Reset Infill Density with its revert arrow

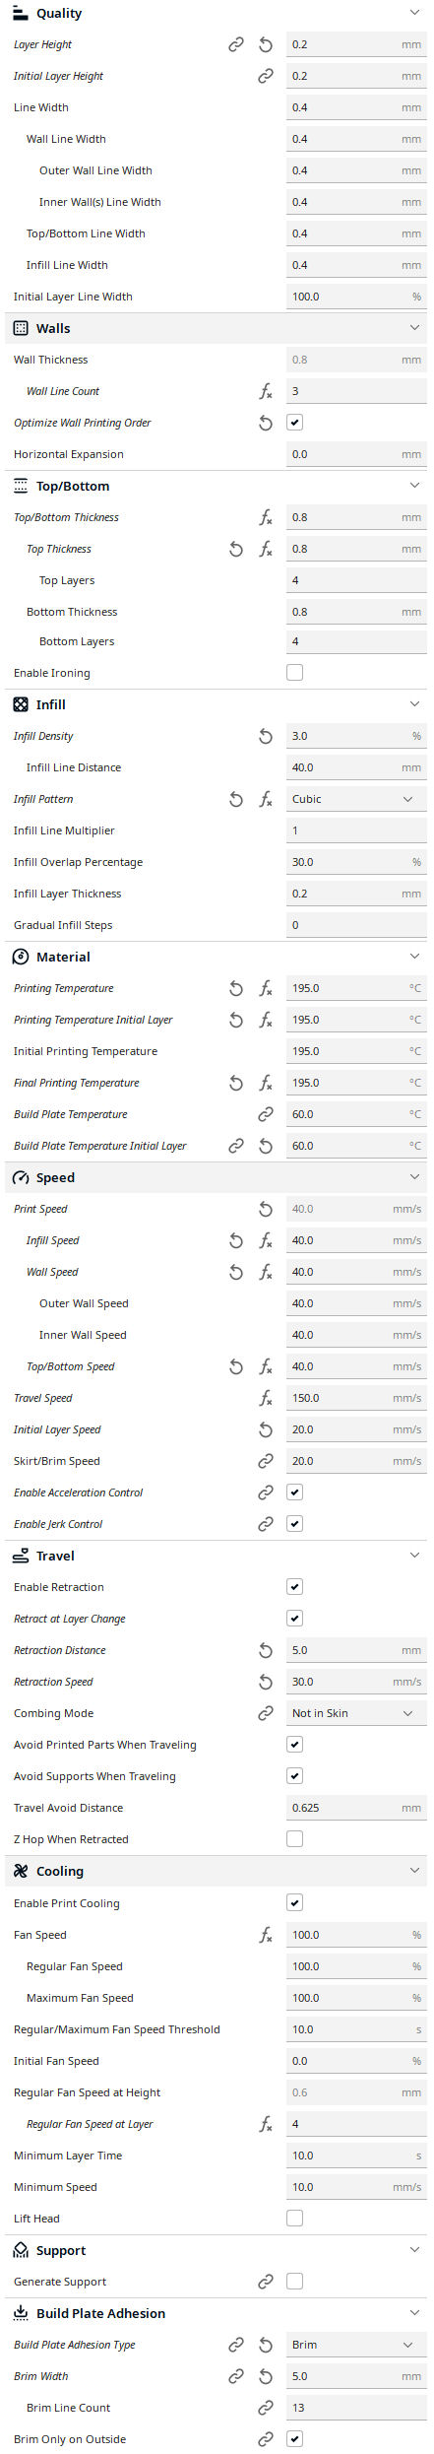[266, 736]
